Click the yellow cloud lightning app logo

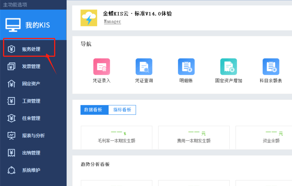point(89,18)
